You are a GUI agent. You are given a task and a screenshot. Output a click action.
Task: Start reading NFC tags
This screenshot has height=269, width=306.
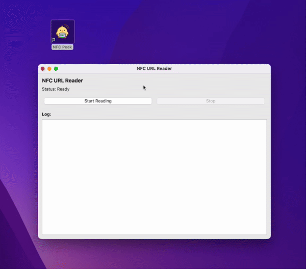tap(98, 101)
